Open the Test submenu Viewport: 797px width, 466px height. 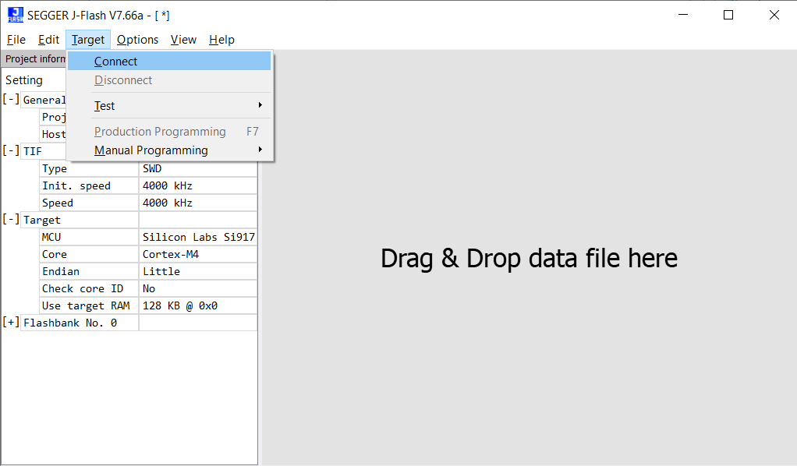[x=169, y=106]
